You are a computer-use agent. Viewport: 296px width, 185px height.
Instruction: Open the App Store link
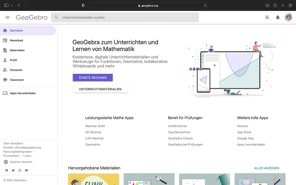244,132
